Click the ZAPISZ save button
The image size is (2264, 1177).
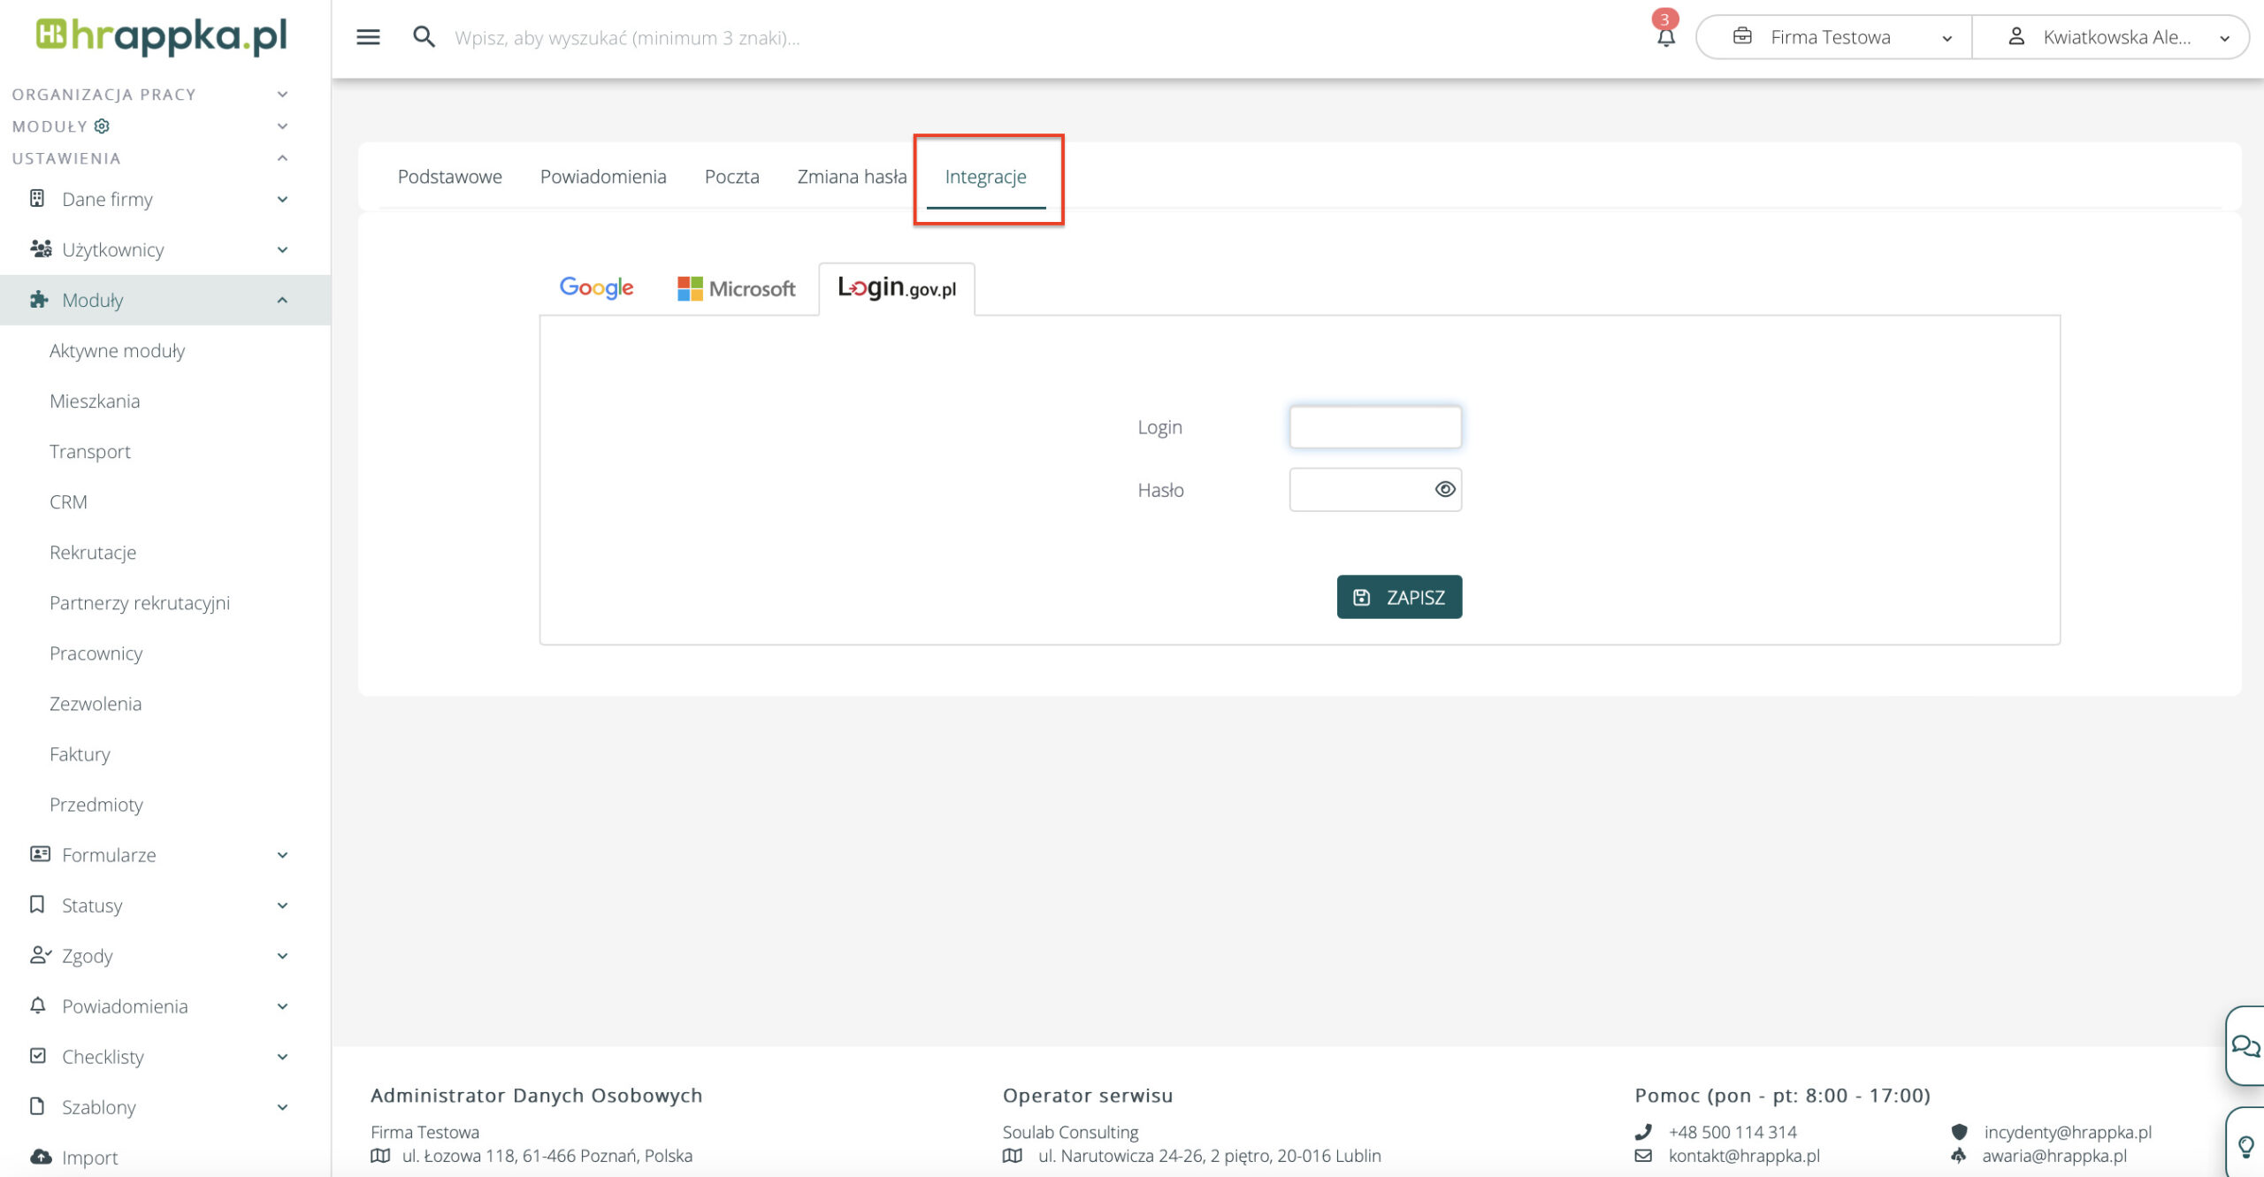(1399, 597)
